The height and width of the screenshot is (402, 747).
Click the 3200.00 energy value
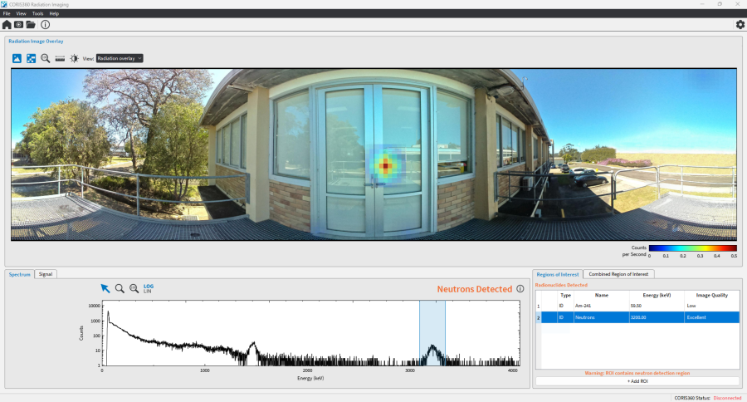638,317
